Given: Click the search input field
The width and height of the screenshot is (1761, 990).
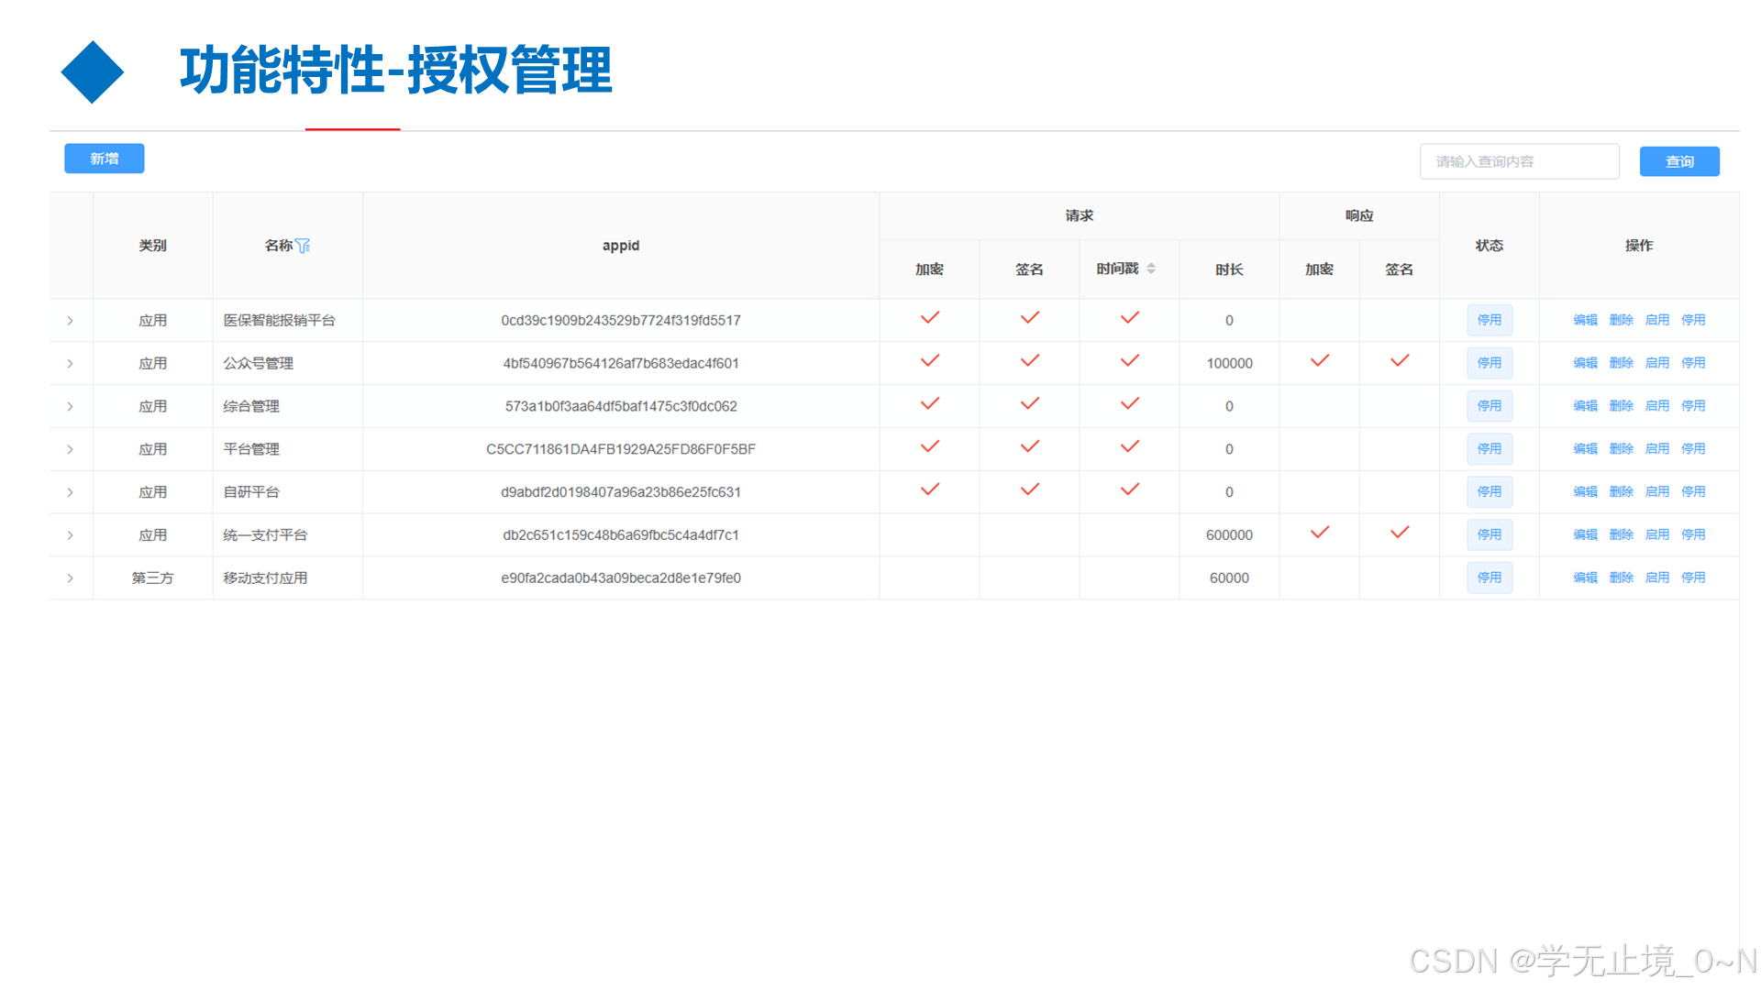Looking at the screenshot, I should tap(1520, 160).
